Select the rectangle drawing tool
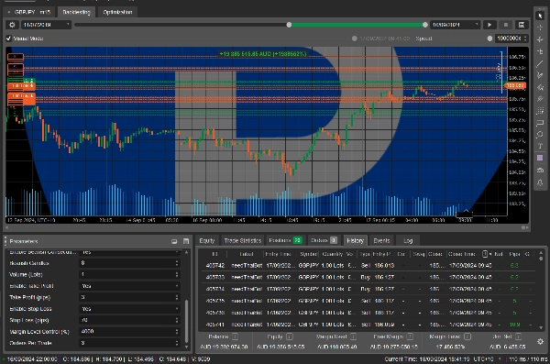 (540, 123)
